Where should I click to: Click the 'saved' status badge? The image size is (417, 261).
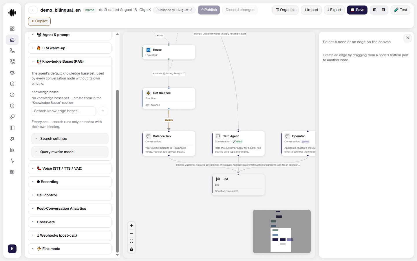click(x=90, y=10)
